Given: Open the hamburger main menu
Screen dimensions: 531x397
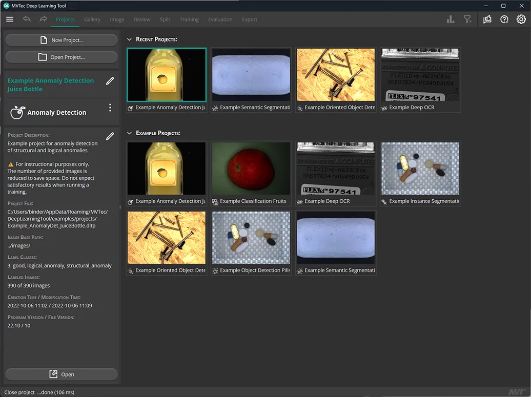Looking at the screenshot, I should coord(9,19).
